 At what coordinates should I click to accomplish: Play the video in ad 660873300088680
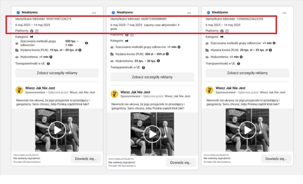pyautogui.click(x=152, y=134)
